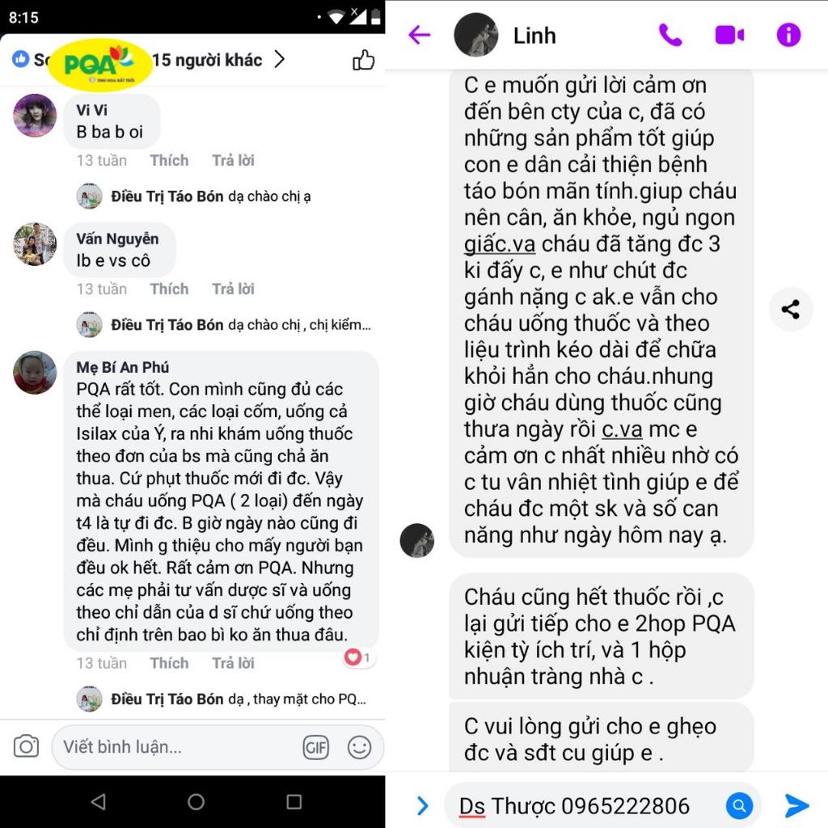Open conversation info for Linh
Viewport: 828px width, 828px height.
pyautogui.click(x=788, y=36)
